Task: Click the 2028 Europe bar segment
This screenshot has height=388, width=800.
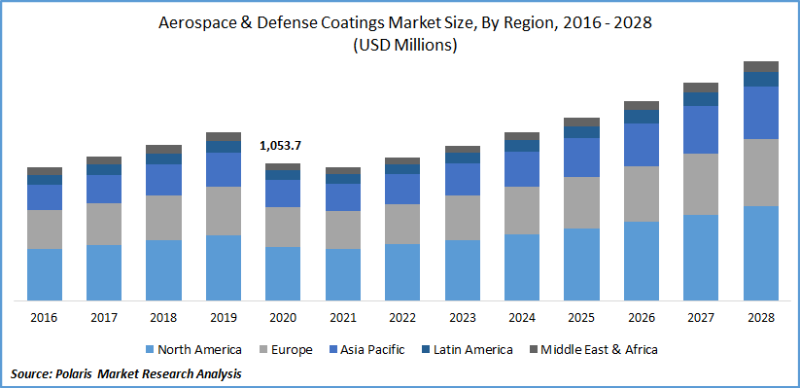Action: (x=761, y=172)
